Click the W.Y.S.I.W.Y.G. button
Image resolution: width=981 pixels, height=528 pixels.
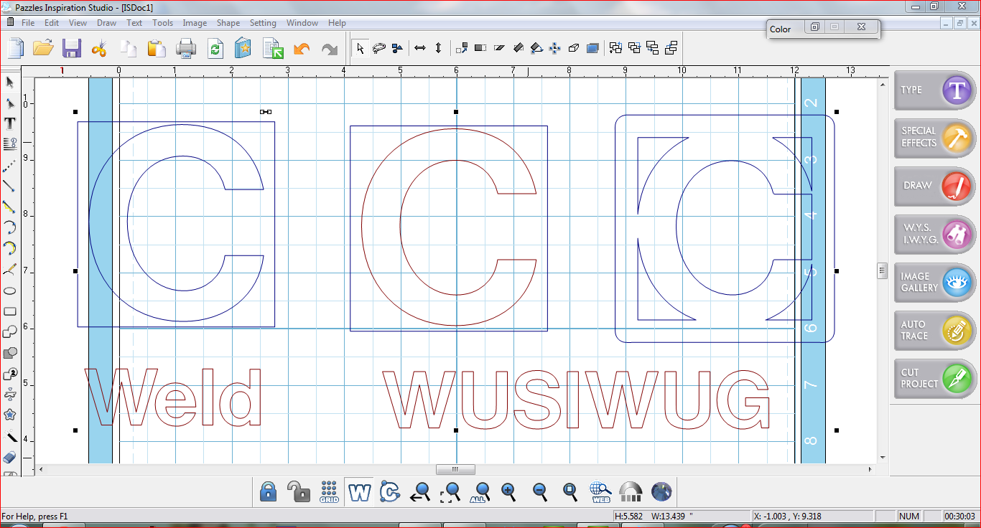[x=935, y=234]
